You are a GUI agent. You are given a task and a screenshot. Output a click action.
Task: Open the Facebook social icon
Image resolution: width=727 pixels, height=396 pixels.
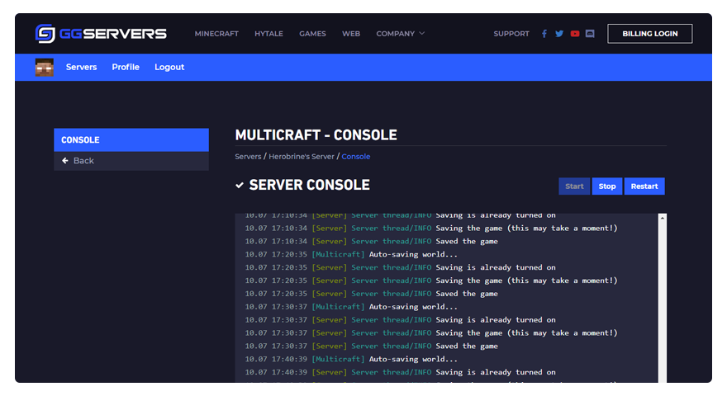click(x=544, y=33)
